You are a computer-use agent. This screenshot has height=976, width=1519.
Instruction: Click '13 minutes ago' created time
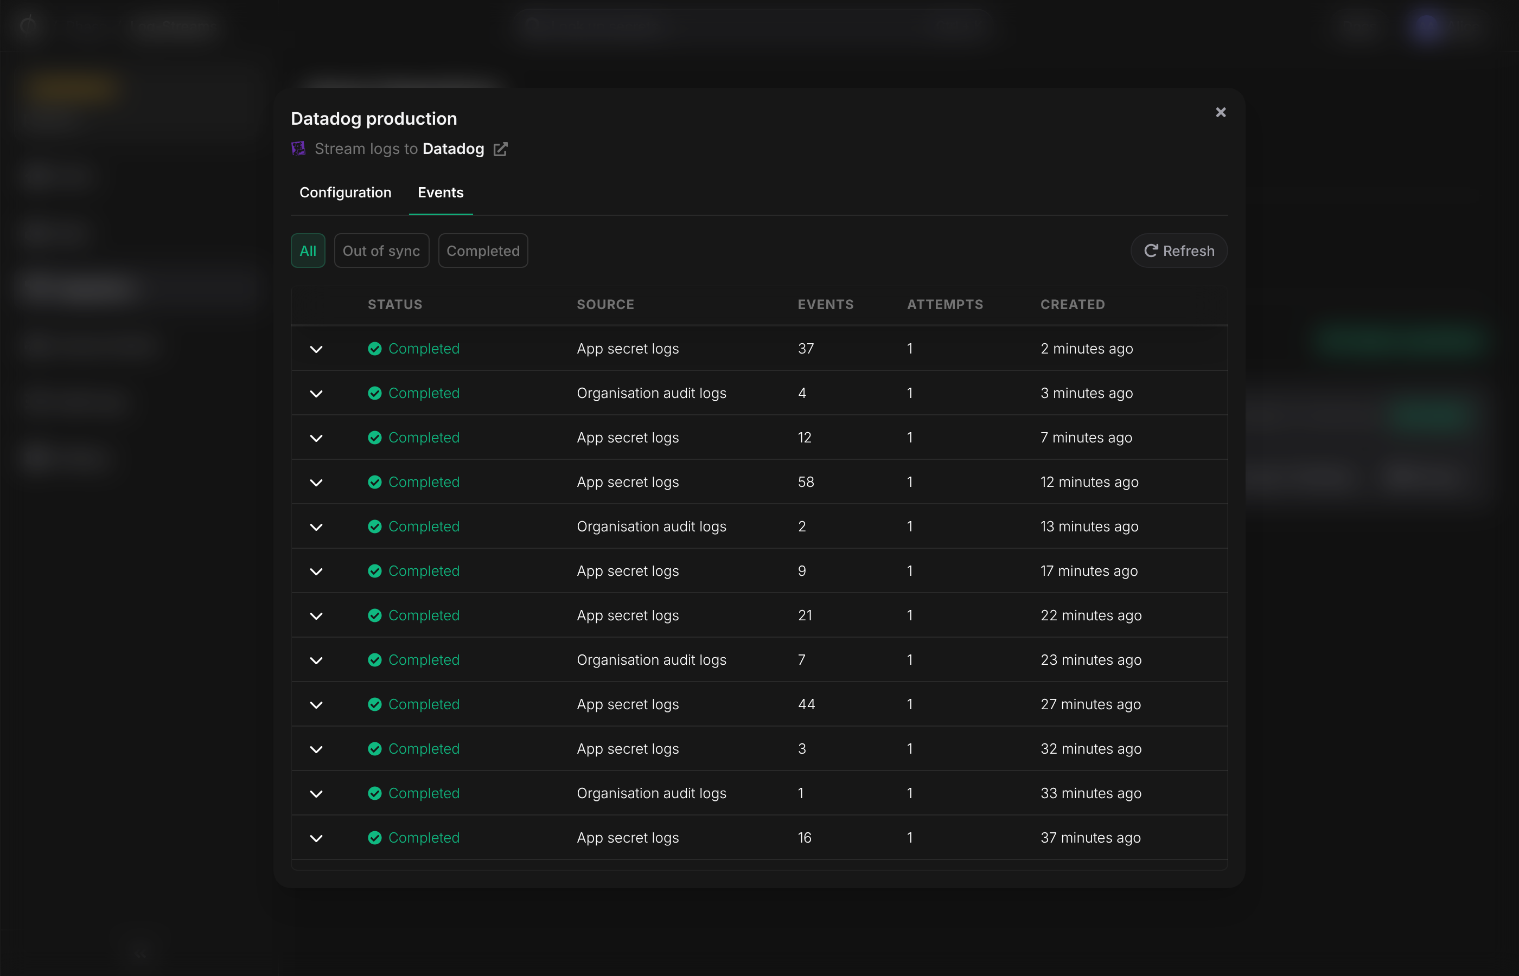tap(1089, 526)
